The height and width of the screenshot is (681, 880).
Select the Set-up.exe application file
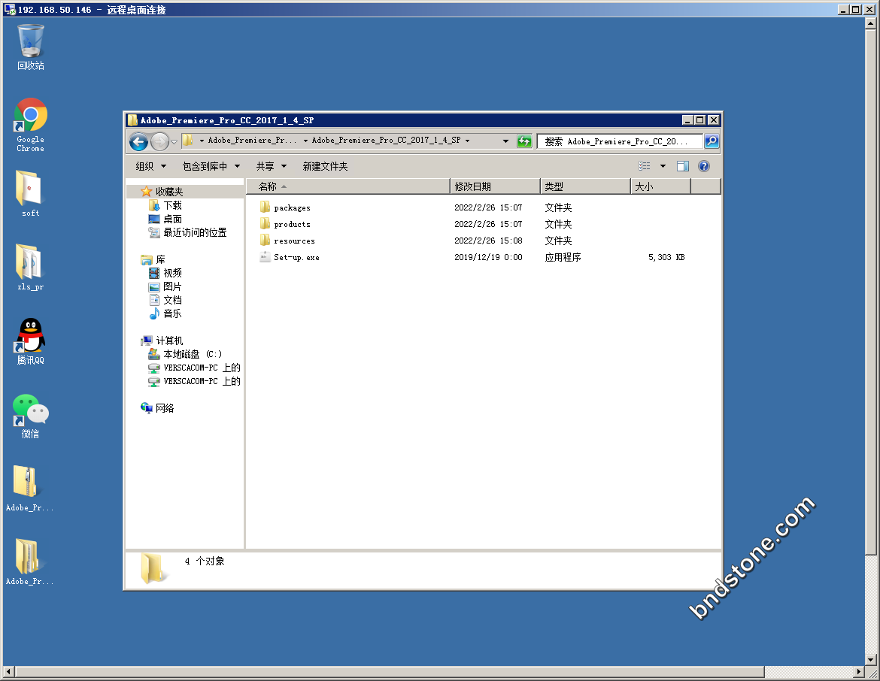pos(296,257)
